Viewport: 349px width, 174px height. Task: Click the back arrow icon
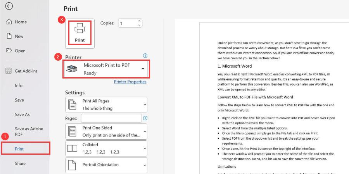coord(9,6)
